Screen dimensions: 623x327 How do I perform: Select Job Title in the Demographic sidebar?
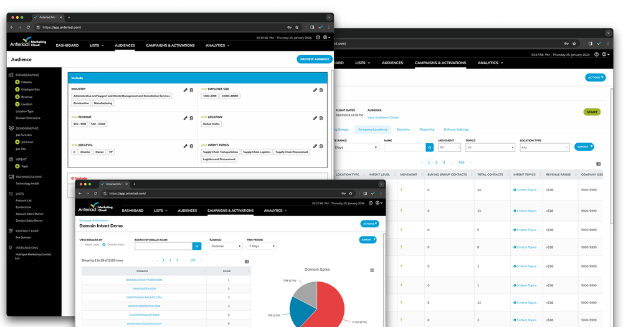tap(21, 149)
